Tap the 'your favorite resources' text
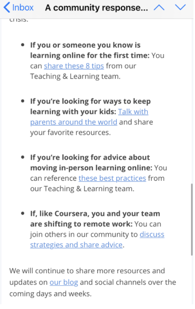The height and width of the screenshot is (309, 195). [70, 132]
